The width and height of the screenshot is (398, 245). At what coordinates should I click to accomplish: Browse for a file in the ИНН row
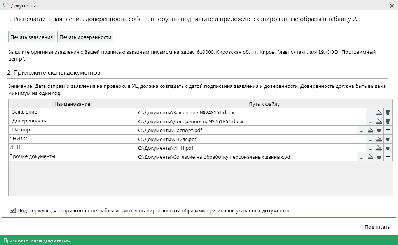coord(370,148)
